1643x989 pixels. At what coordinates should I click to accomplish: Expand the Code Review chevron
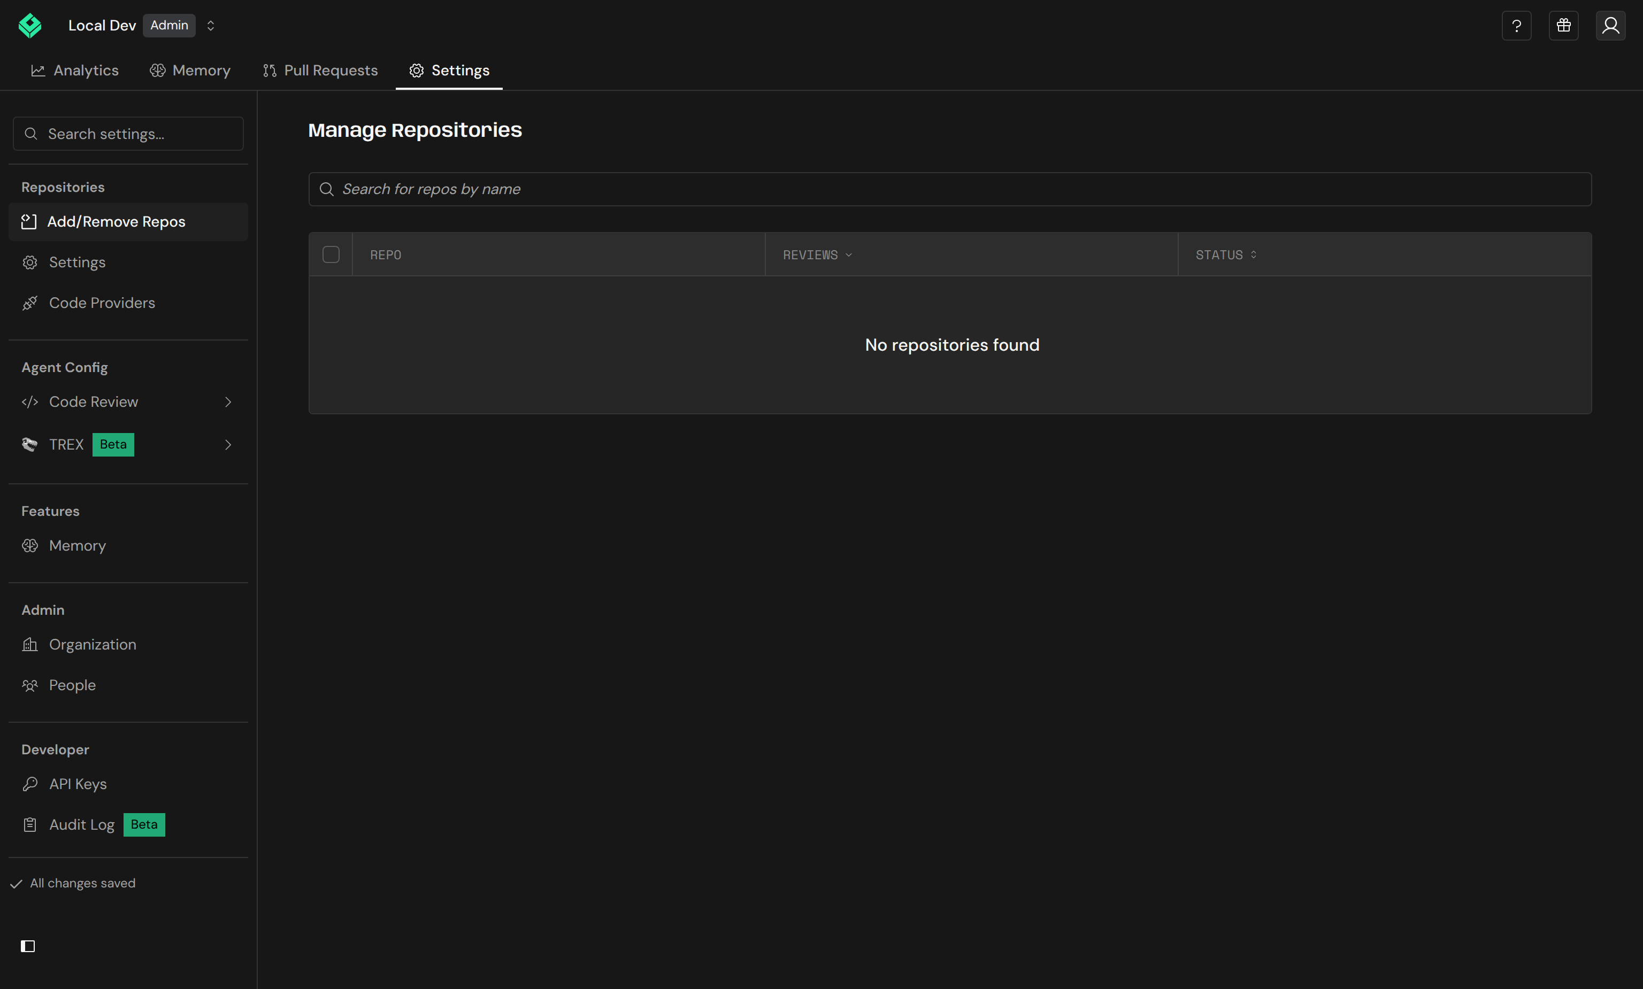pyautogui.click(x=228, y=402)
